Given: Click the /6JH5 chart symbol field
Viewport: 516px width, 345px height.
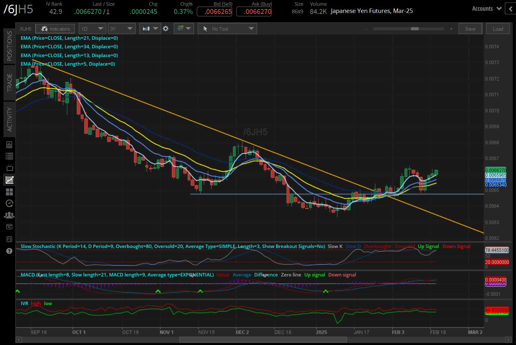Looking at the screenshot, I should [26, 29].
